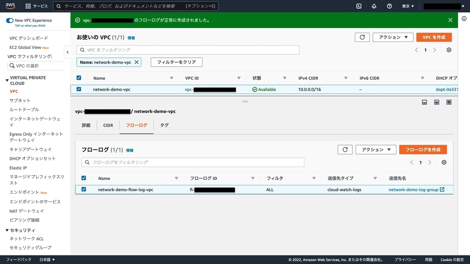The image size is (470, 264).
Task: Open the flow log アクション dropdown
Action: pos(376,149)
